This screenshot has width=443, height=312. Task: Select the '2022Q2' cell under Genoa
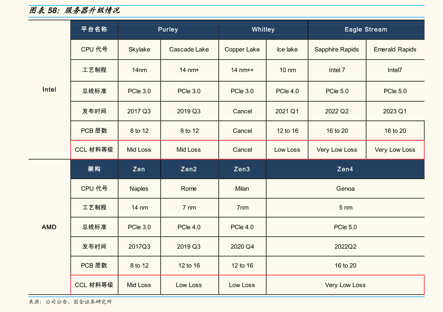(345, 247)
